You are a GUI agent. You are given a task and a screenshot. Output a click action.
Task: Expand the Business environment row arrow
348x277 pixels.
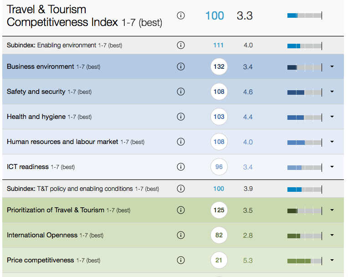[x=332, y=67]
